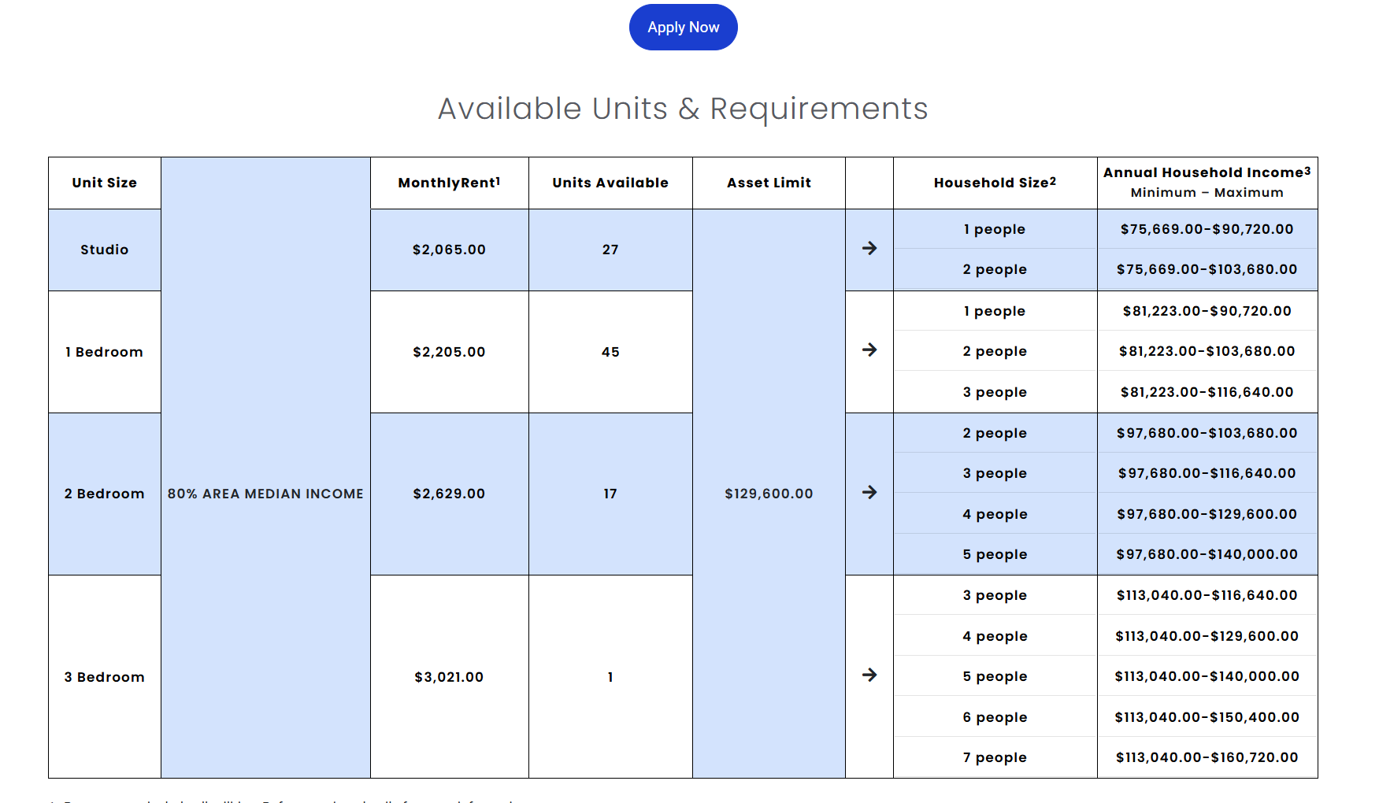Select the 2 Bedroom unit size cell

pyautogui.click(x=105, y=494)
